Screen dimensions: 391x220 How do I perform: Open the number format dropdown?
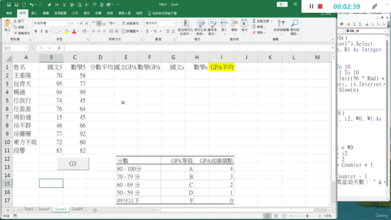click(x=174, y=23)
